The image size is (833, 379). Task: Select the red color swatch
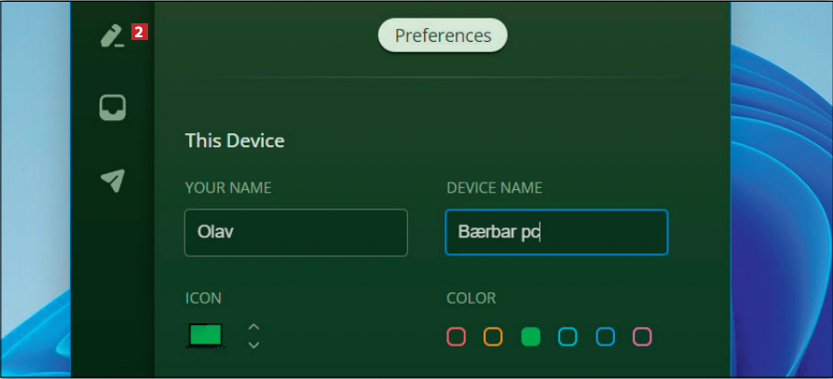[x=456, y=336]
